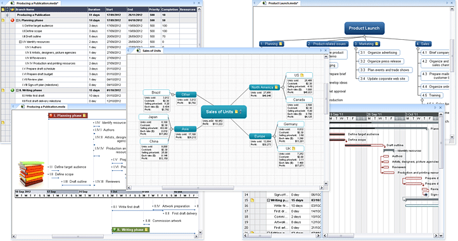Collapse 3. Marketing sub-branches circle
This screenshot has height=241, width=458.
tap(356, 49)
